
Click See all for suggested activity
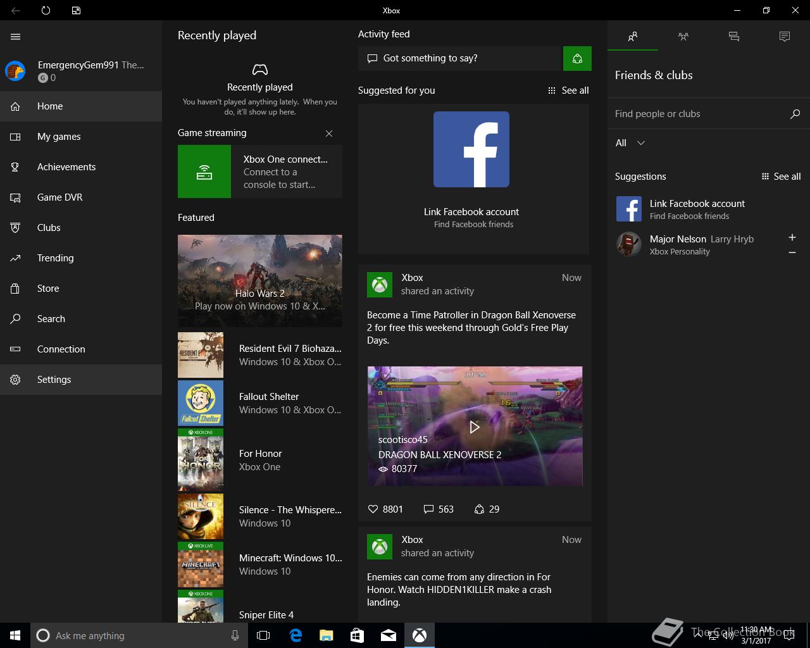click(568, 90)
